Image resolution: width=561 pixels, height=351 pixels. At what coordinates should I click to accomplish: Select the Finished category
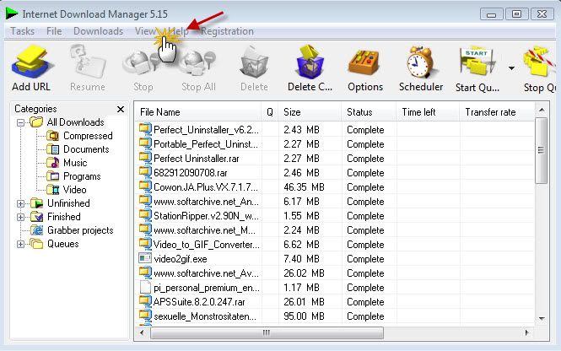(x=63, y=217)
